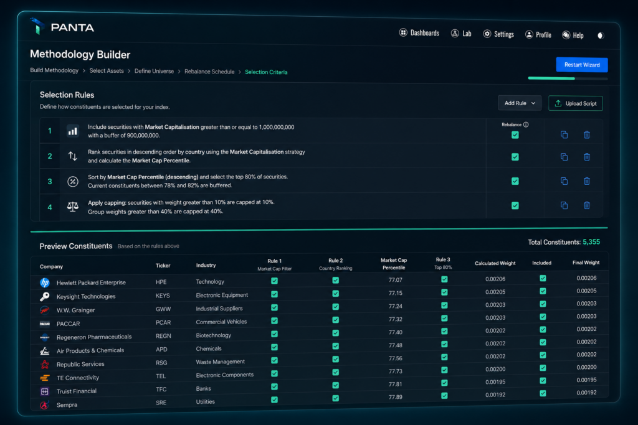Image resolution: width=638 pixels, height=425 pixels.
Task: Go to Define Universe breadcrumb step
Action: coord(155,71)
